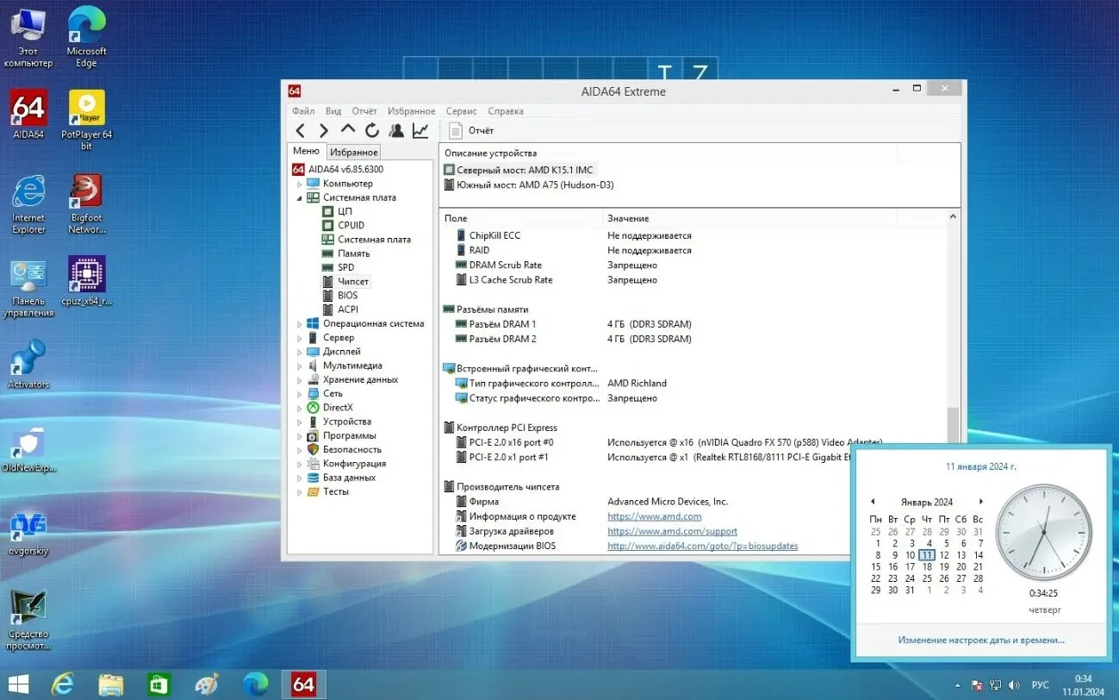Open the amd.com support link
Screen dimensions: 1119x700
point(672,531)
